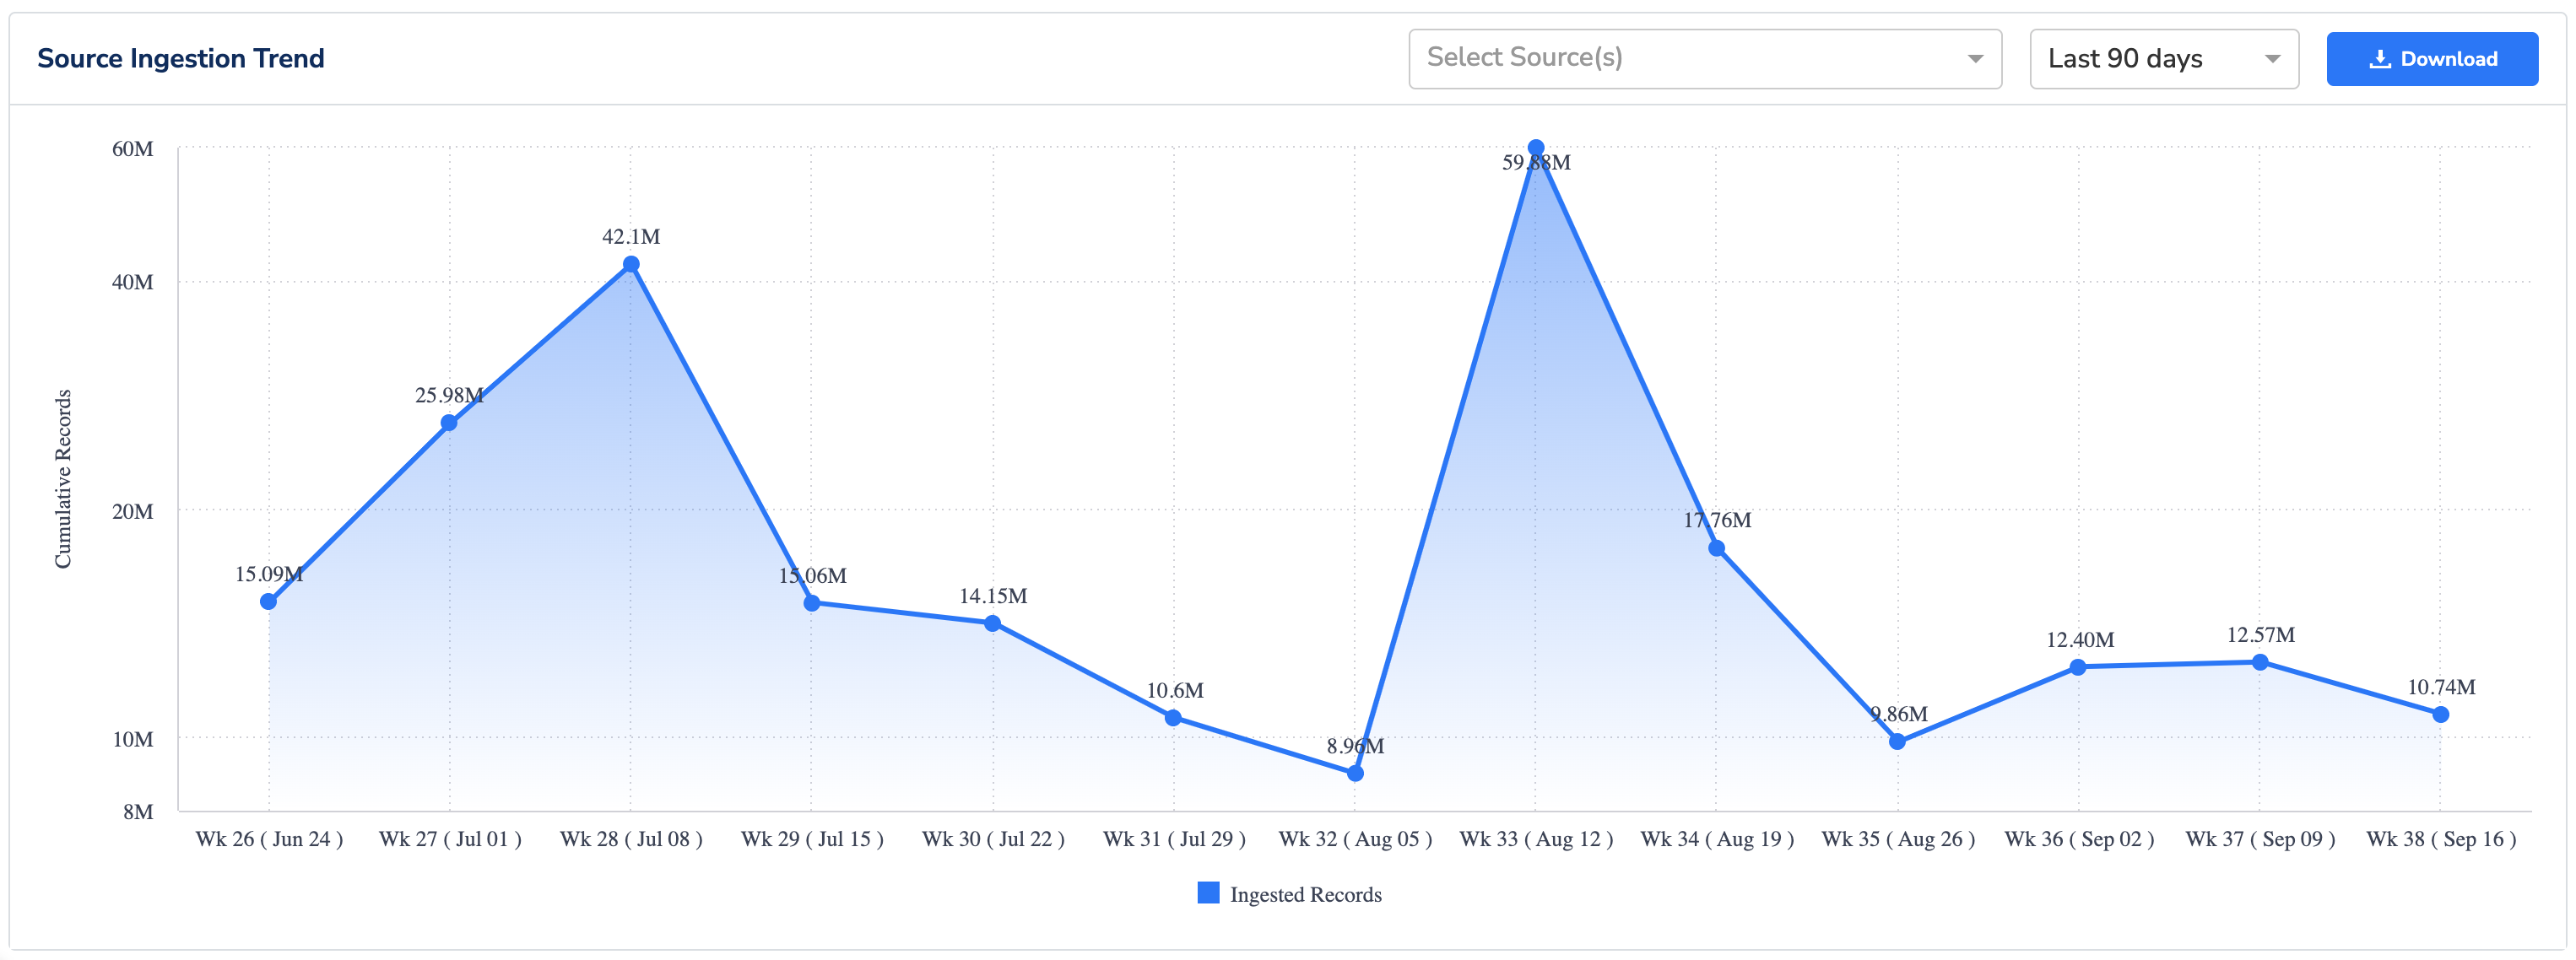Open the Select Source(s) dropdown
This screenshot has height=960, width=2576.
point(1704,59)
